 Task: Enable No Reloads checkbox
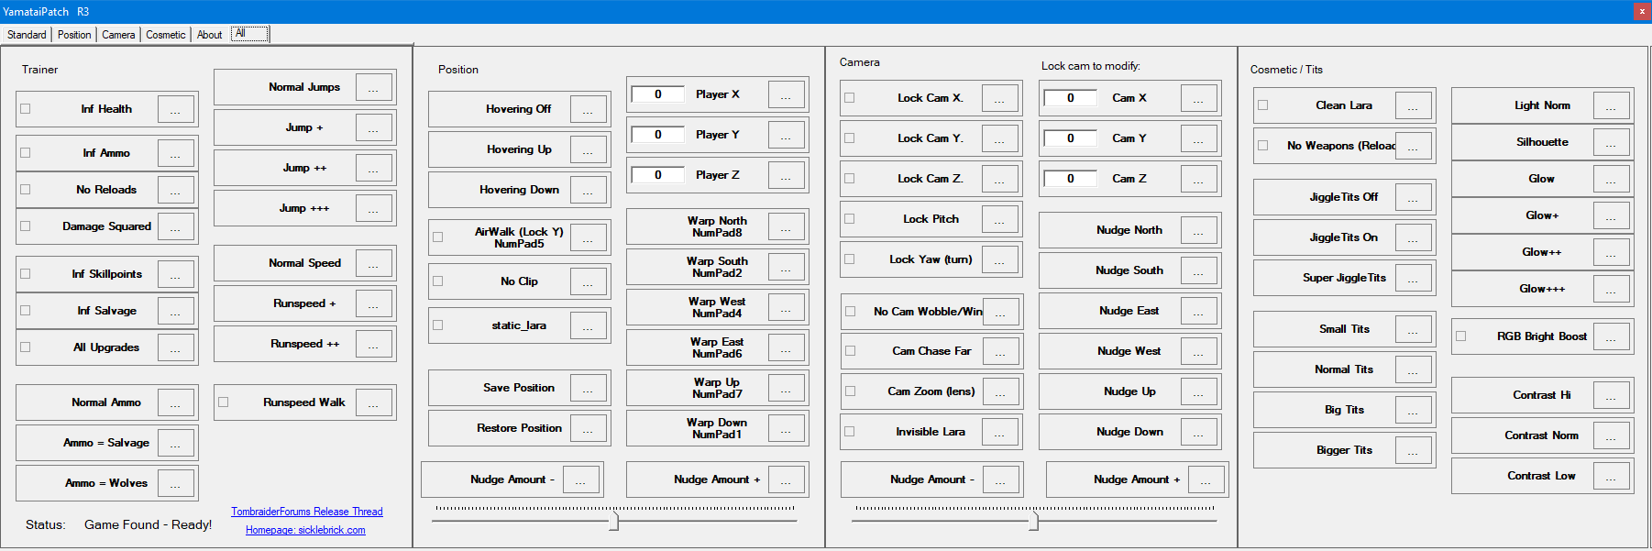pos(26,190)
